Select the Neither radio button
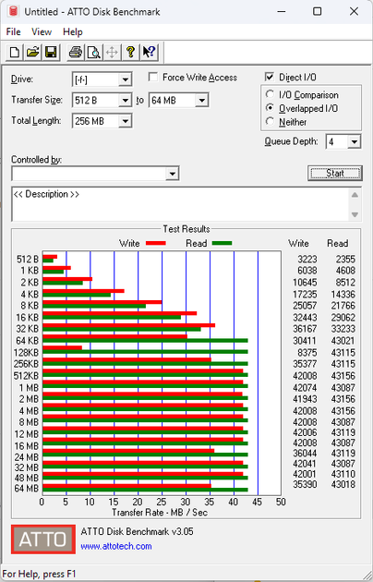 pos(270,121)
